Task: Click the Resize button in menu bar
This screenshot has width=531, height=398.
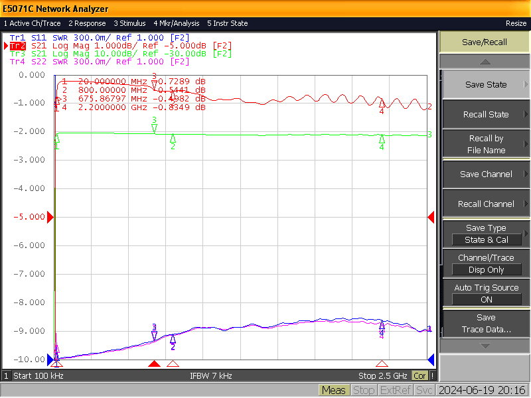Action: (x=516, y=23)
